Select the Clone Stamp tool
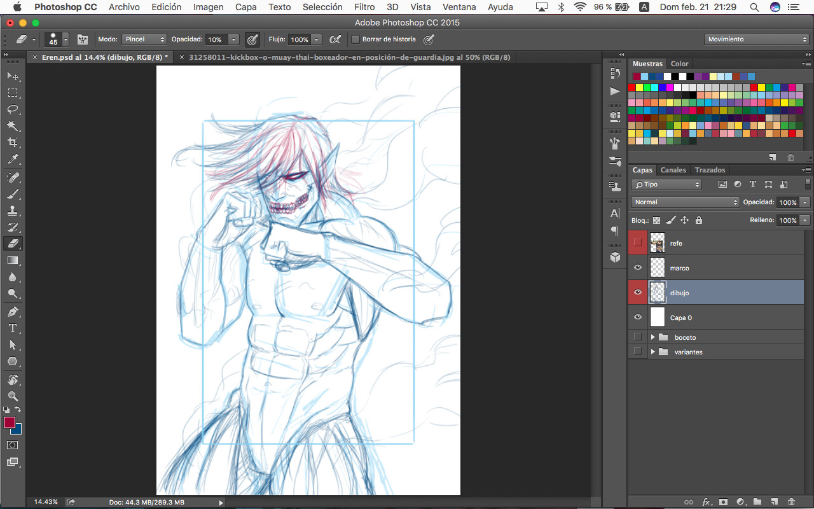The height and width of the screenshot is (509, 814). pos(13,211)
